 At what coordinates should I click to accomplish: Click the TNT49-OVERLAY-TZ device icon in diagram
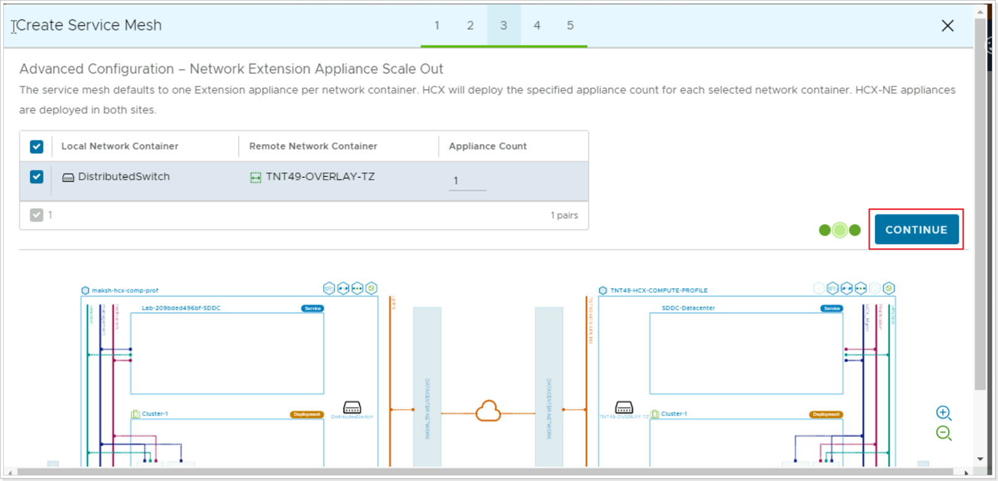tap(624, 407)
